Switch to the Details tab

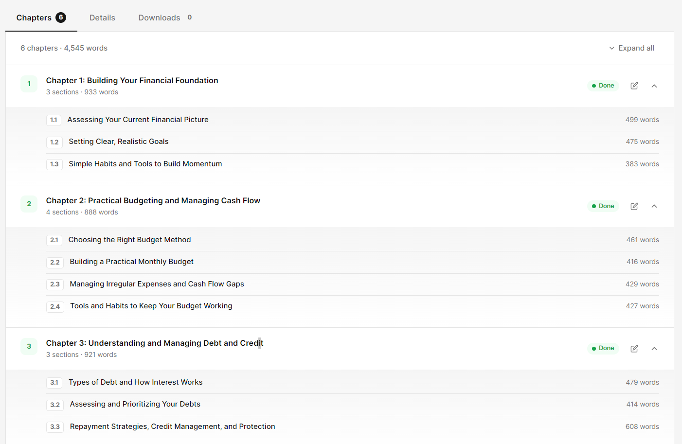[102, 18]
